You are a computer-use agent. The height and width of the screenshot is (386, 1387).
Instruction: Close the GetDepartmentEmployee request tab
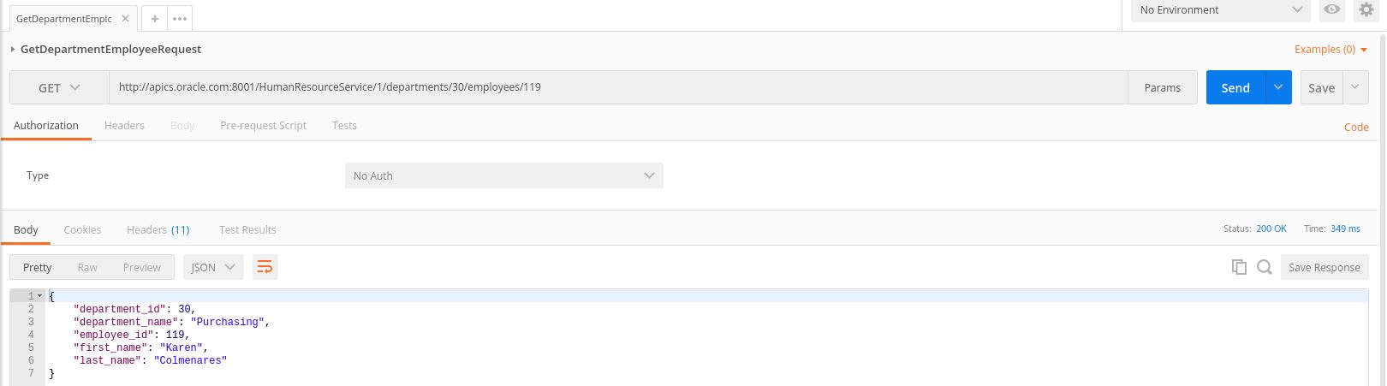click(x=125, y=18)
